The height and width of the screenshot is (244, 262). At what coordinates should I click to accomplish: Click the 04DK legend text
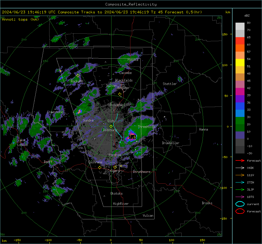[x=250, y=168]
